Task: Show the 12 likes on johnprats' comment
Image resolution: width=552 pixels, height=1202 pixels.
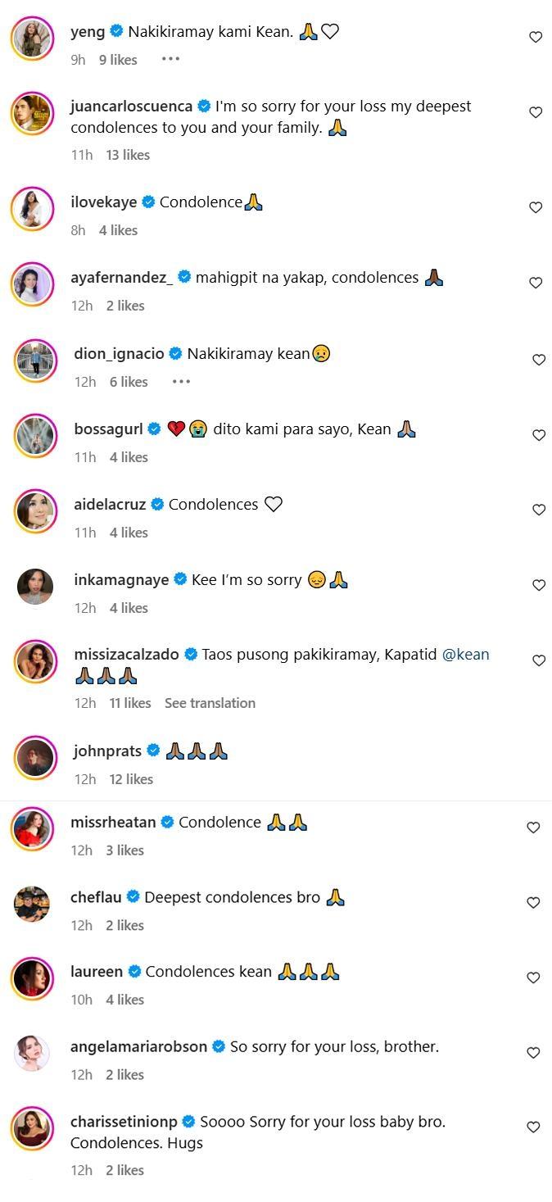Action: coord(131,779)
